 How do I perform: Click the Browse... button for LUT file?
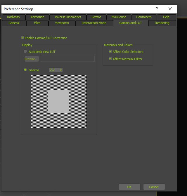(32, 59)
